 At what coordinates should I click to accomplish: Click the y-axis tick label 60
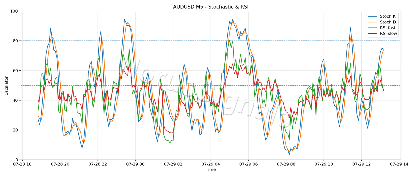tap(15, 71)
